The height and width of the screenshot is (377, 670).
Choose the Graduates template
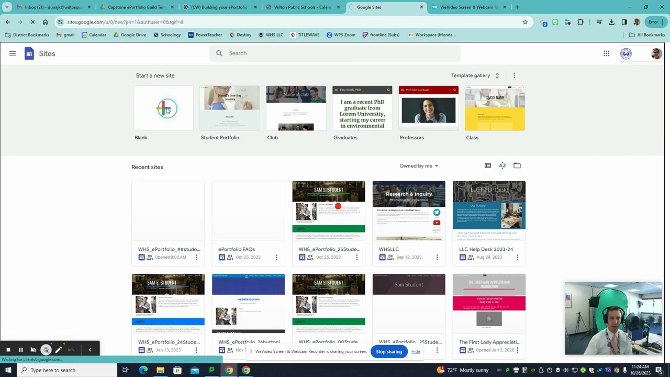(x=362, y=108)
